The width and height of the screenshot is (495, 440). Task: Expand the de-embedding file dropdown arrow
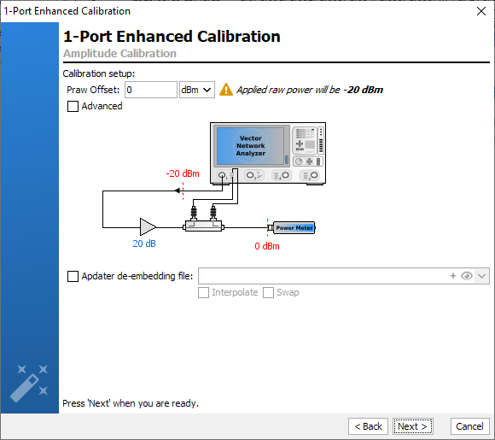(481, 276)
